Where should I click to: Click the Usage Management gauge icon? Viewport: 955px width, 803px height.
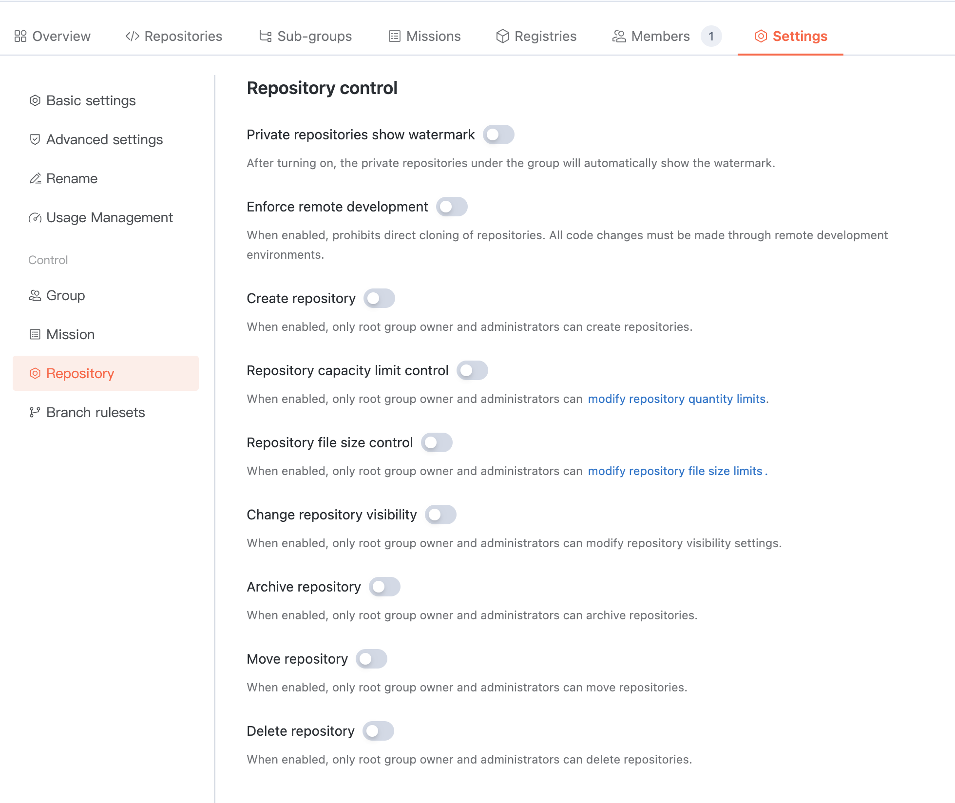(x=35, y=217)
